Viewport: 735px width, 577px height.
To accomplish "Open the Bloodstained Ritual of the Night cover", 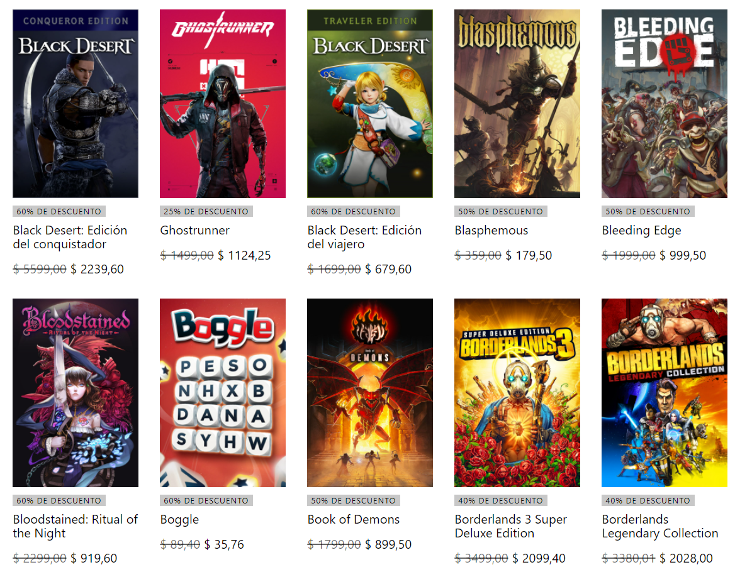I will pyautogui.click(x=76, y=392).
